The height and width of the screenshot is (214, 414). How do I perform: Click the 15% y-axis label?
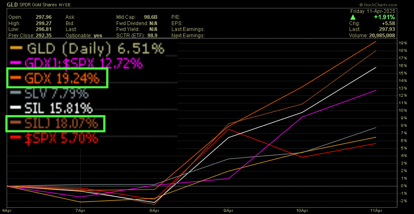[402, 73]
